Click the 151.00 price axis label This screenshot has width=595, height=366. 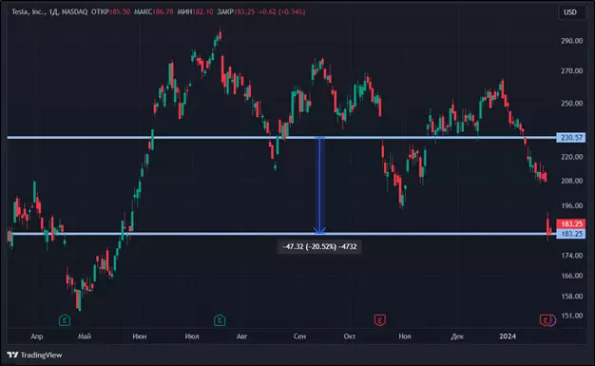[x=572, y=316]
